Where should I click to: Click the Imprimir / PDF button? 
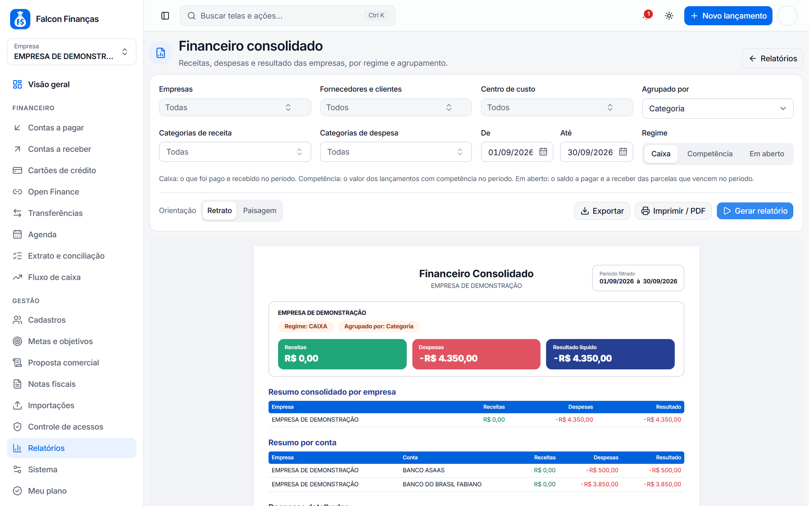point(673,211)
